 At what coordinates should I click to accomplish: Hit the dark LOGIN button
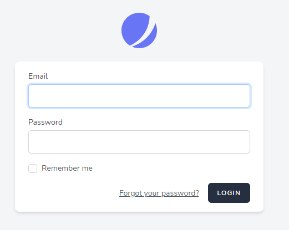click(x=229, y=193)
